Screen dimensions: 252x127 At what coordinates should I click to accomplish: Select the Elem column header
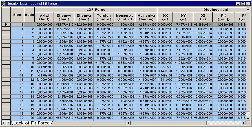point(17,15)
